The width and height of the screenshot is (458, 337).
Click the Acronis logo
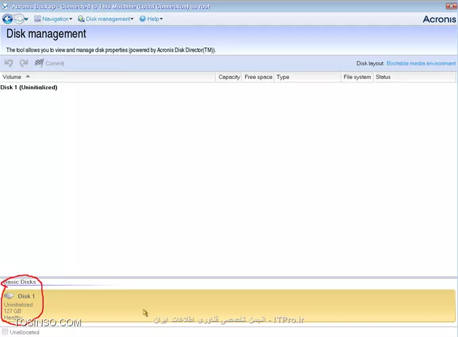tap(439, 20)
